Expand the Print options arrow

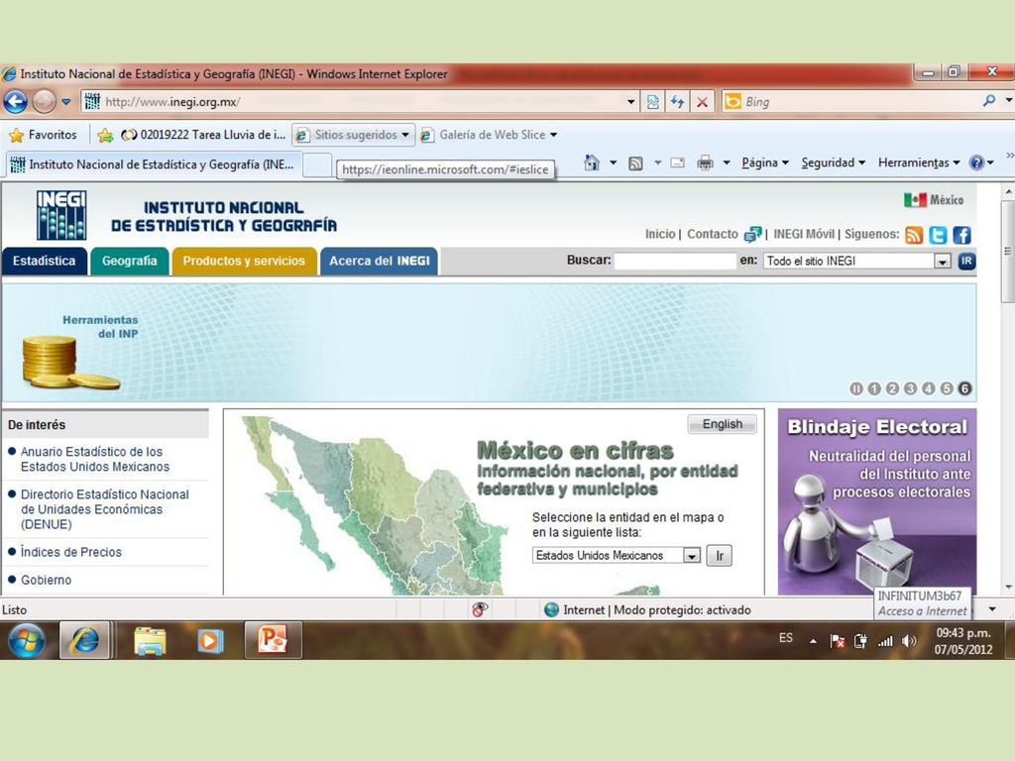[727, 163]
